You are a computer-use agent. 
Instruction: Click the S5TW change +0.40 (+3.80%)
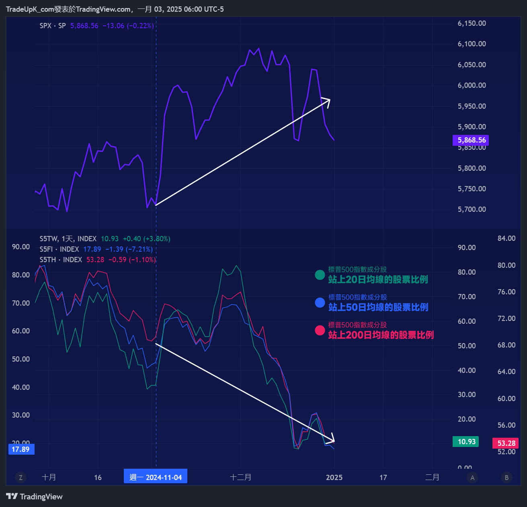tap(146, 239)
